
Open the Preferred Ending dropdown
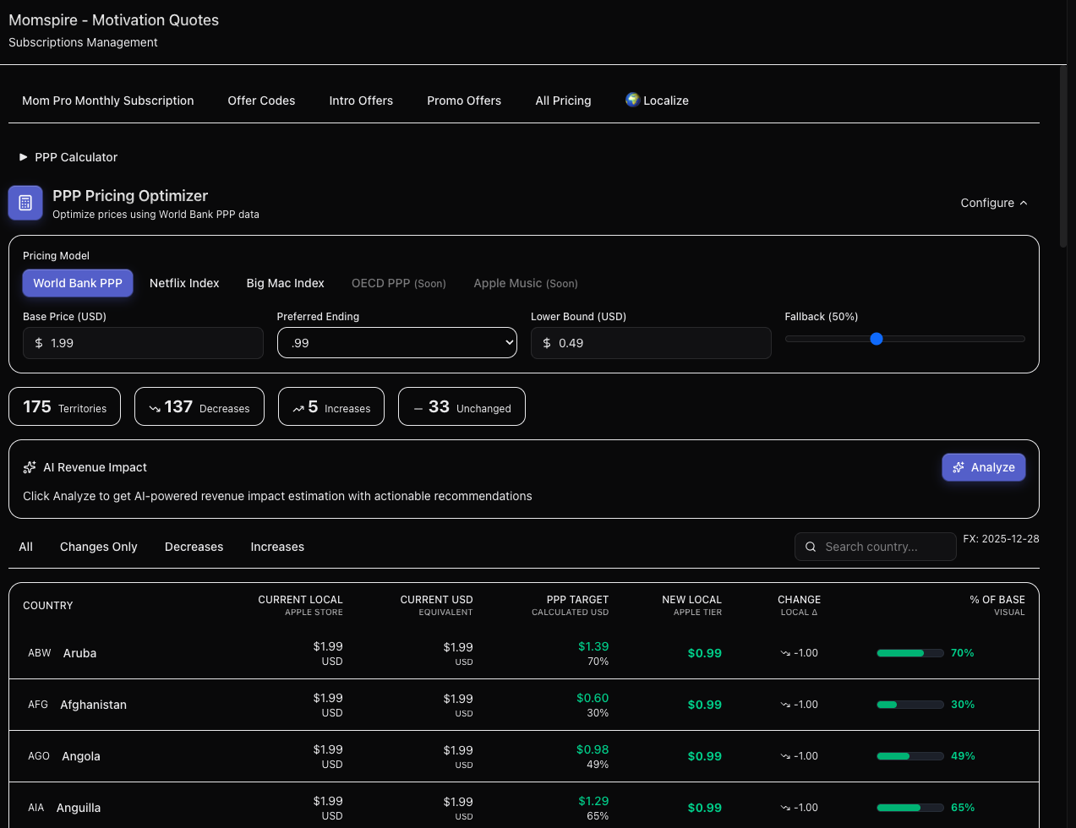pos(396,342)
